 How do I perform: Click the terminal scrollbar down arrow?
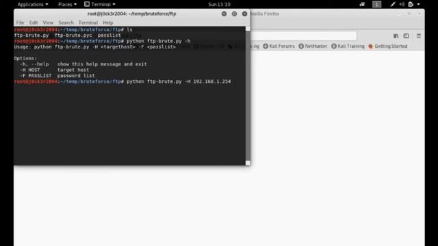coord(248,163)
